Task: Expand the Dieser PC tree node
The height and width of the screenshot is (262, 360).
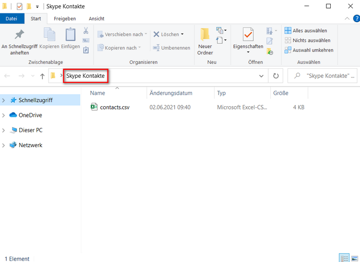Action: 3,130
